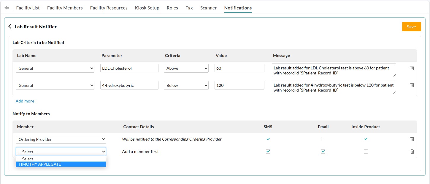Switch to the Facility Members tab
Viewport: 430px width, 184px height.
coord(65,8)
